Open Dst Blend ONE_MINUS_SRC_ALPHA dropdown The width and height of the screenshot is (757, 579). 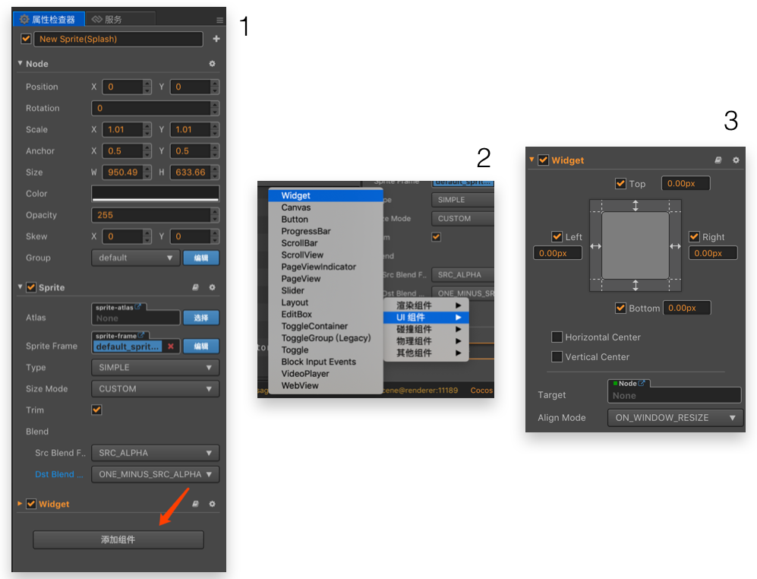tap(156, 474)
